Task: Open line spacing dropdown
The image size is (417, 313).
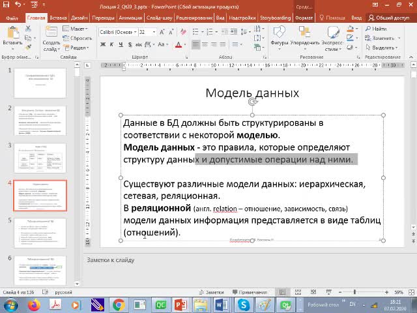Action: (x=246, y=32)
